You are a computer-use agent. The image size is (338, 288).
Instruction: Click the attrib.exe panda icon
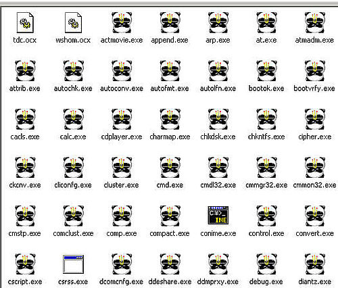[25, 71]
